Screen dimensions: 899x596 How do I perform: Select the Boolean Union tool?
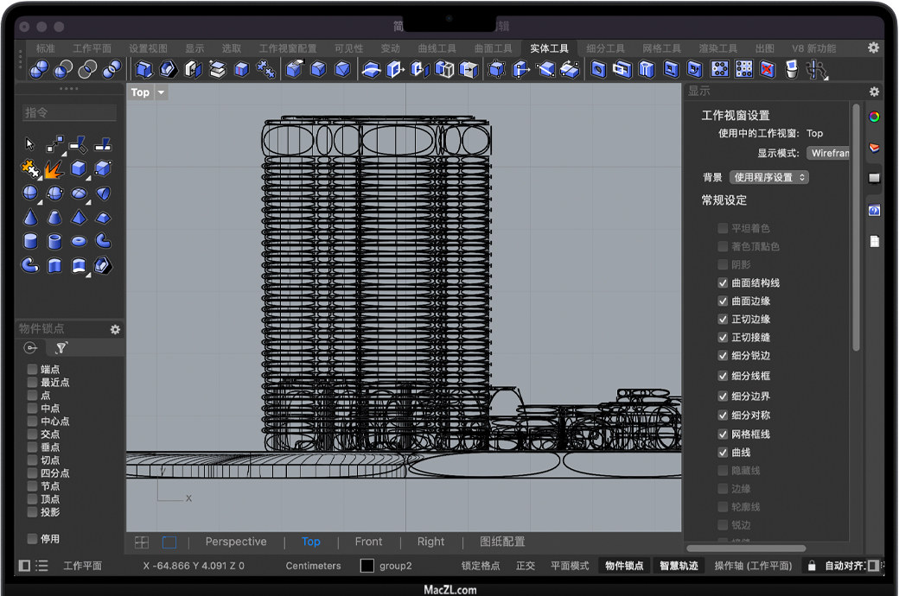point(39,69)
